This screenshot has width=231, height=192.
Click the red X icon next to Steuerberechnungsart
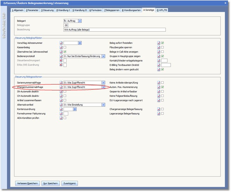61,60
